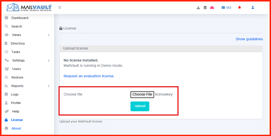Open Dashboard from the sidebar
The height and width of the screenshot is (136, 271).
tap(20, 18)
